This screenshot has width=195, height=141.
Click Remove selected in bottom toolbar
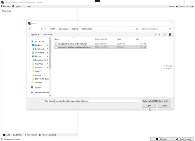(x=47, y=135)
